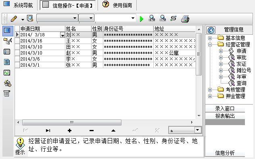Click the minus delete record button
Screen dimensions: 255x159
tap(92, 130)
